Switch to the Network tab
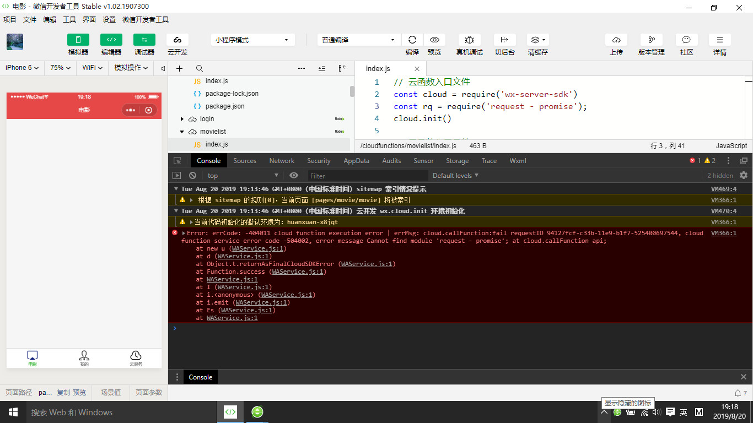 point(282,161)
